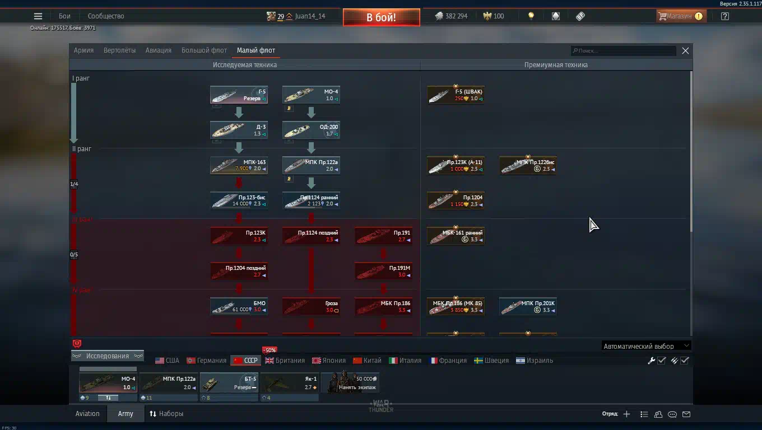Switch to the Армия tab
Viewport: 762px width, 430px height.
(83, 50)
